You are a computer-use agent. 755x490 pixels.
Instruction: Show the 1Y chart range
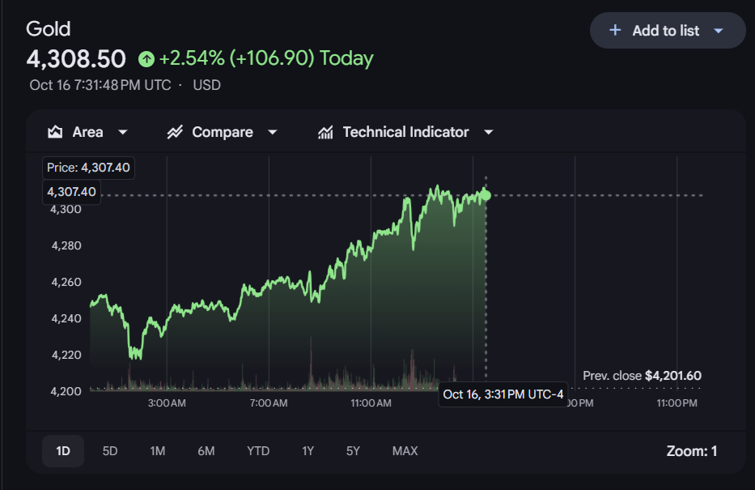[x=308, y=451]
